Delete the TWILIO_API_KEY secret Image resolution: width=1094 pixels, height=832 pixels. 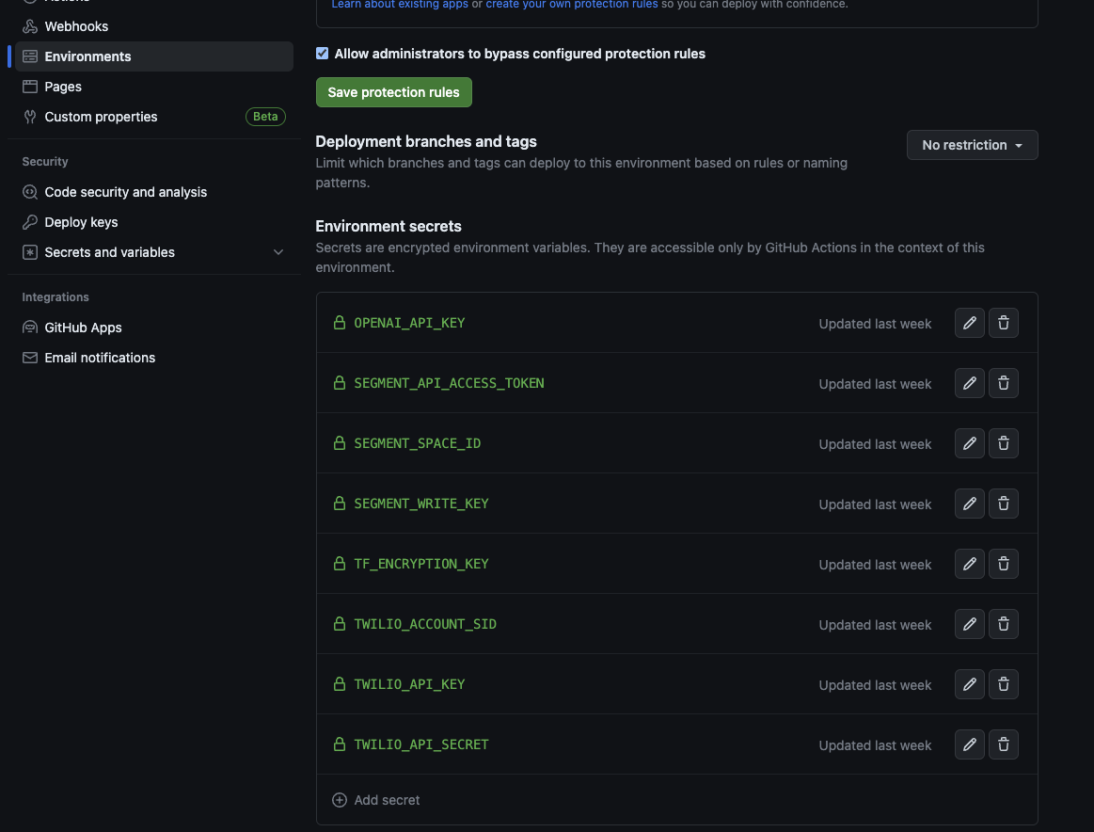pyautogui.click(x=1004, y=684)
